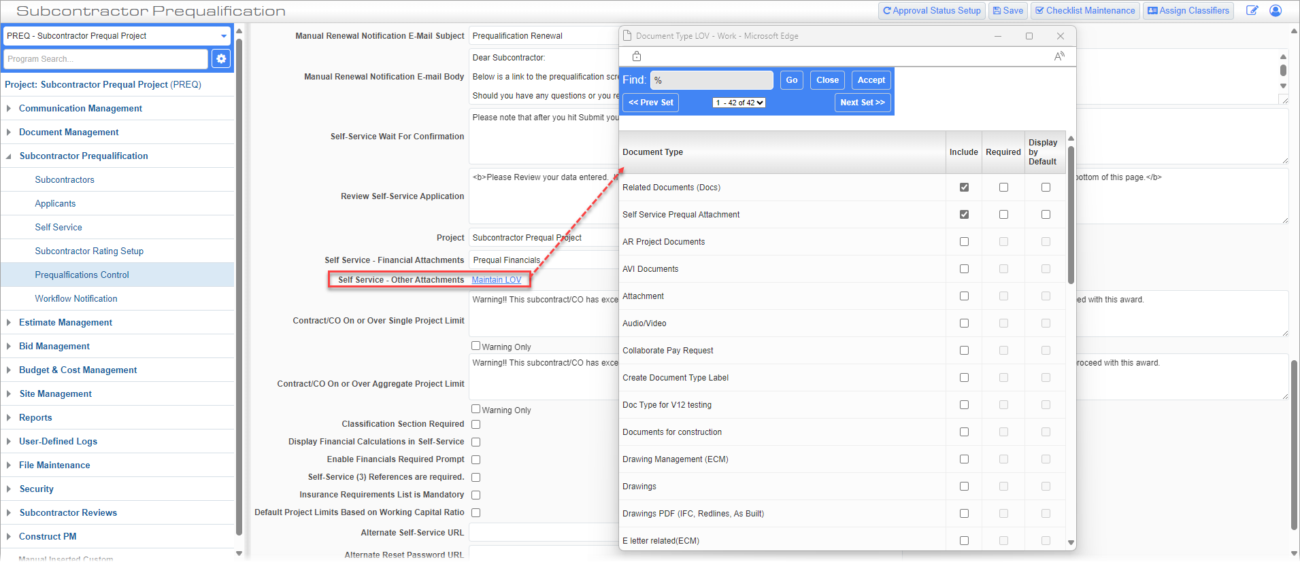Open Self Service menu item

coord(59,228)
